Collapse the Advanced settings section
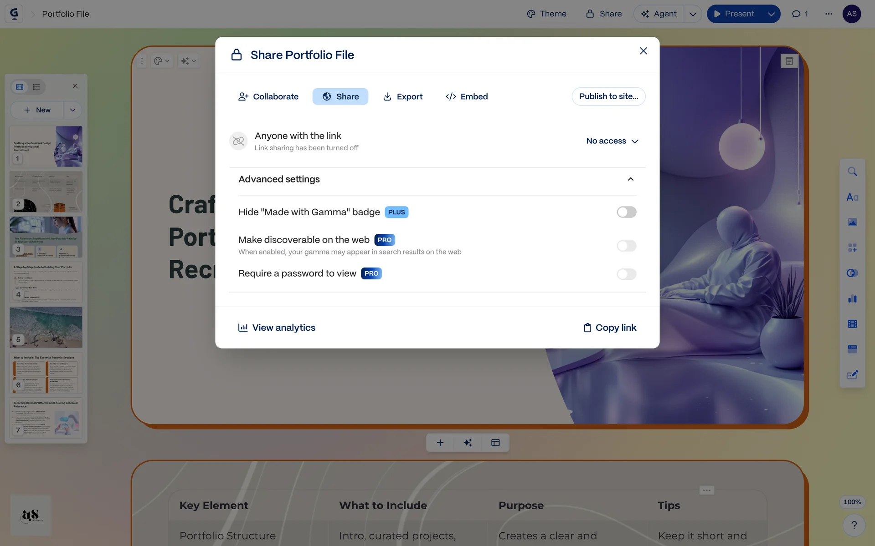 (x=630, y=179)
